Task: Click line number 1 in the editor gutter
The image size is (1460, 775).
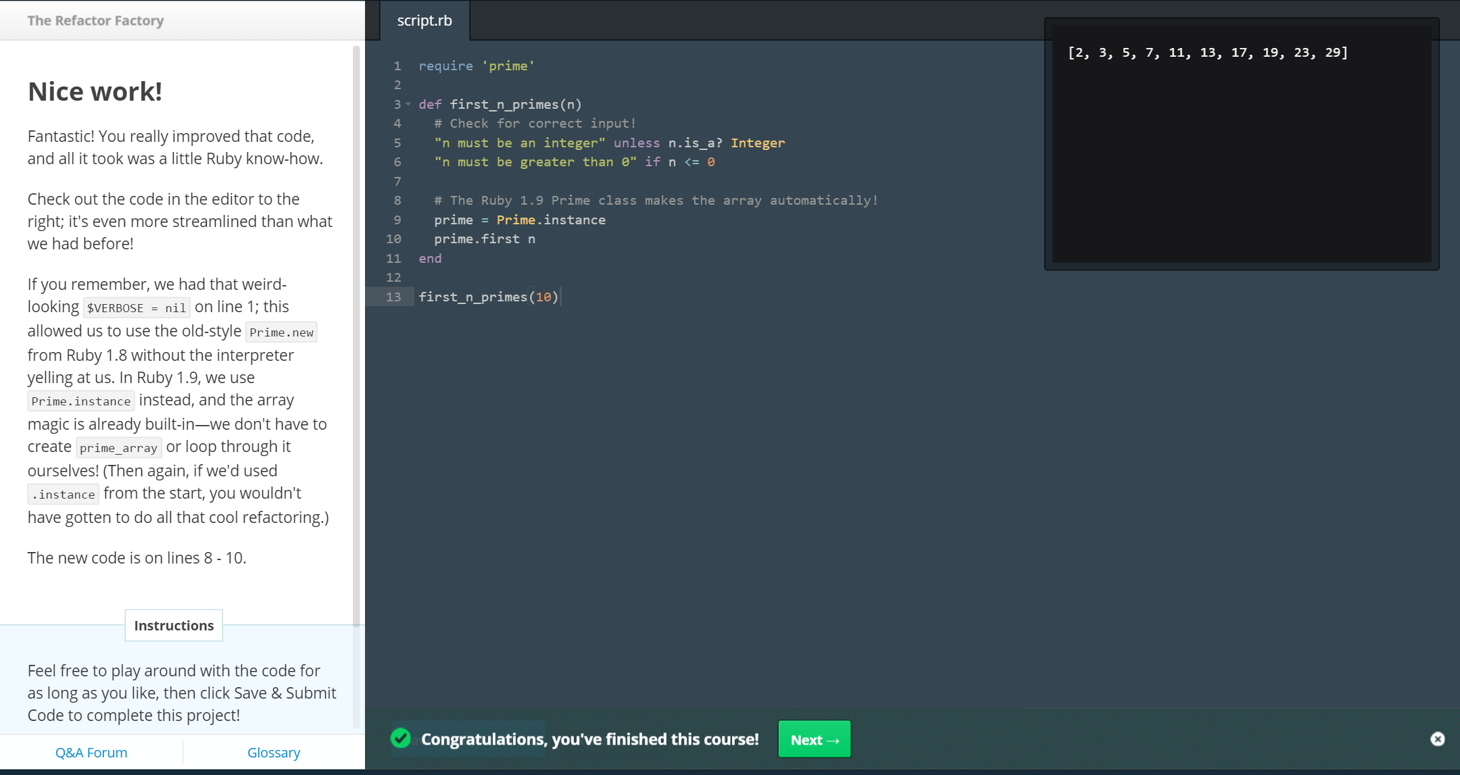Action: coord(397,66)
